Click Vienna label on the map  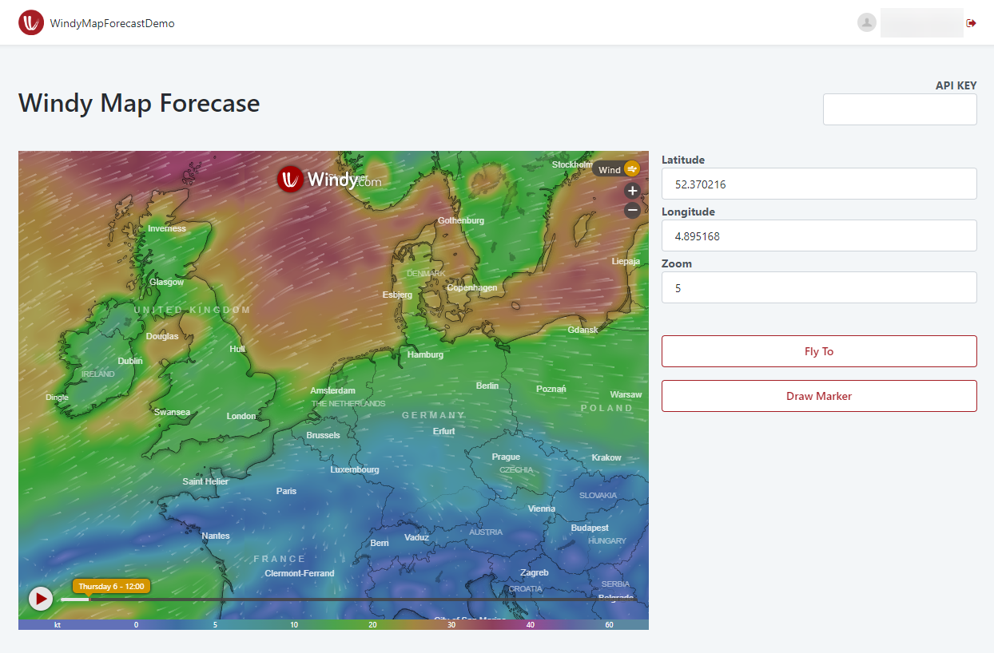point(542,509)
